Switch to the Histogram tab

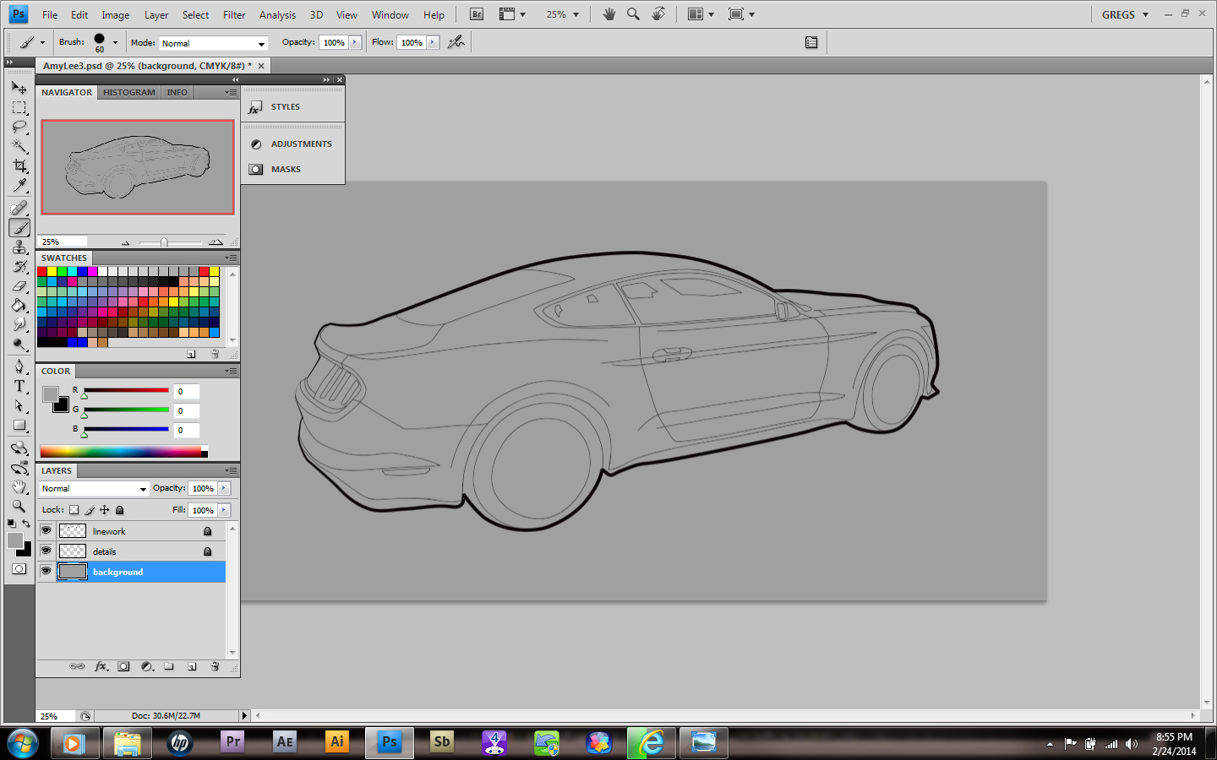[129, 93]
